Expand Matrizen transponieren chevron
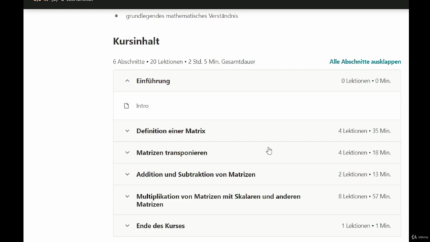The width and height of the screenshot is (430, 242). click(x=127, y=153)
